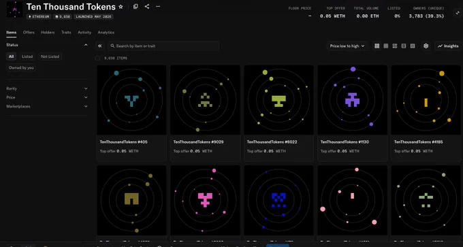Switch to the Offers tab
The width and height of the screenshot is (463, 247).
coord(29,33)
